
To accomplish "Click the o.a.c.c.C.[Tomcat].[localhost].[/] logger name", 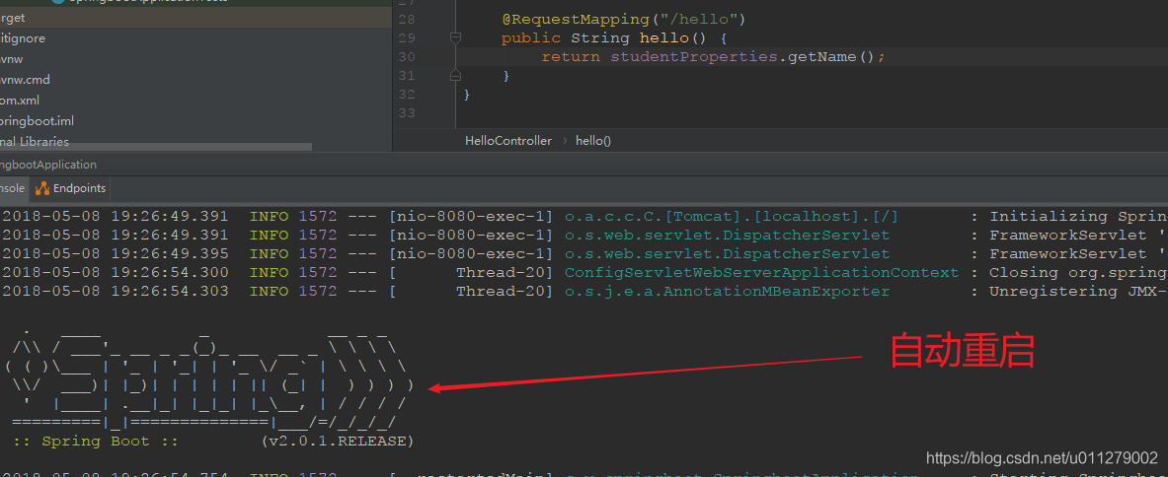I will click(732, 216).
